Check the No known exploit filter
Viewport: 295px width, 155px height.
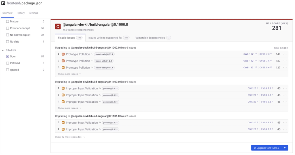(7, 35)
